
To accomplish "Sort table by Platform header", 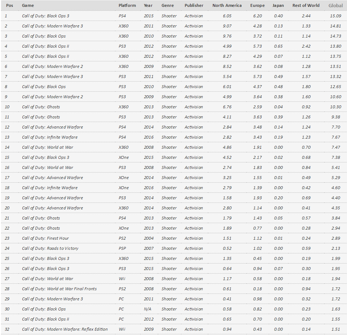I will pyautogui.click(x=127, y=5).
